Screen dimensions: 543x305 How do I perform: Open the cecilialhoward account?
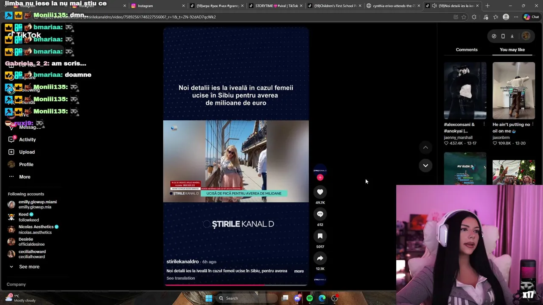click(26, 254)
